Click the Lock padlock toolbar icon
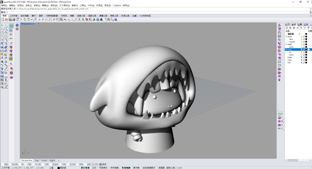 pos(83,19)
